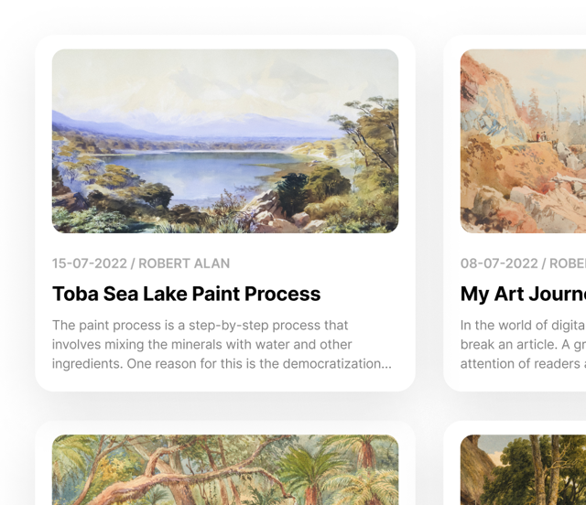
Task: Click the date 08-07-2022 on second post
Action: click(x=499, y=263)
